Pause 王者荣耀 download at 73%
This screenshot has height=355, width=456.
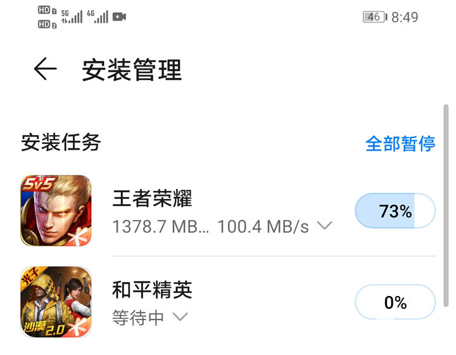(395, 210)
